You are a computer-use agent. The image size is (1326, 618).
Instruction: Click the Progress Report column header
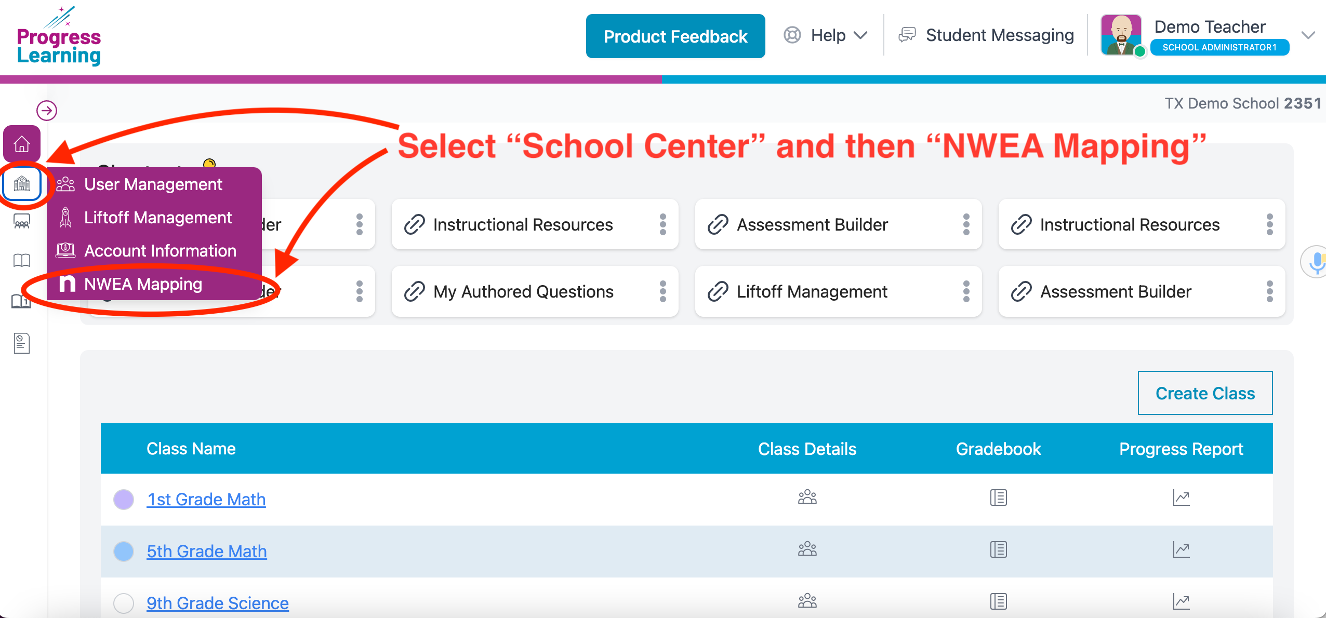(1181, 449)
